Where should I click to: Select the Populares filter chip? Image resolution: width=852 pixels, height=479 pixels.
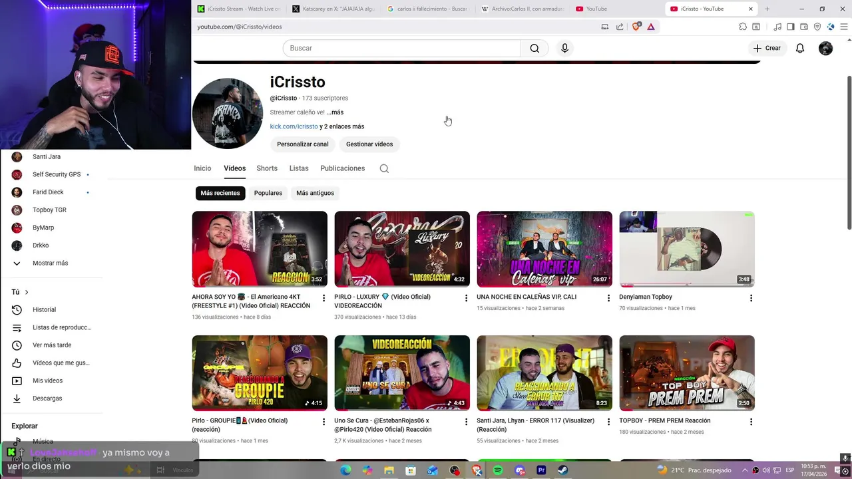click(268, 193)
